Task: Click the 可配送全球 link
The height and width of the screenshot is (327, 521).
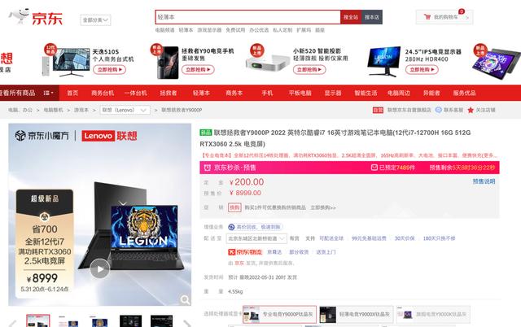Action: tap(331, 238)
